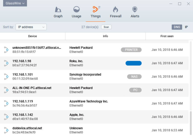Close the GlassWire window
Image resolution: width=193 pixels, height=137 pixels.
coord(188,4)
